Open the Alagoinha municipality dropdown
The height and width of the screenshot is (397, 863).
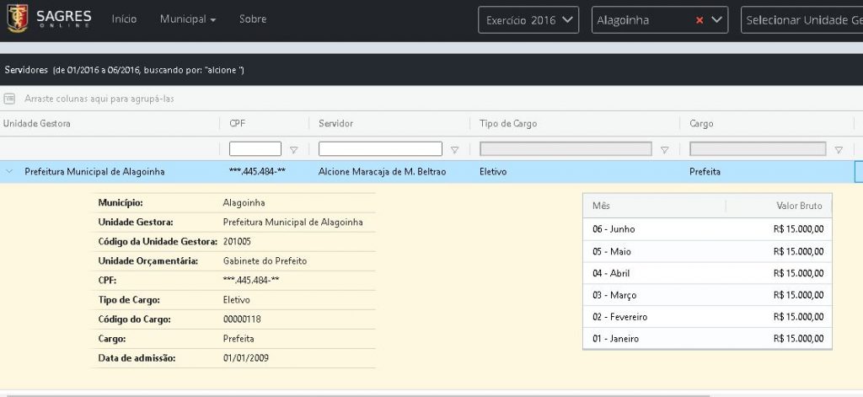[717, 20]
